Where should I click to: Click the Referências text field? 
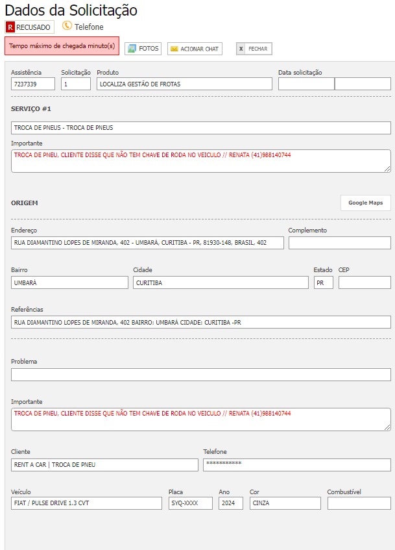[200, 322]
